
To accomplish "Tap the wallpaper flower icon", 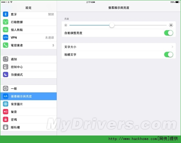I will click(5, 104).
